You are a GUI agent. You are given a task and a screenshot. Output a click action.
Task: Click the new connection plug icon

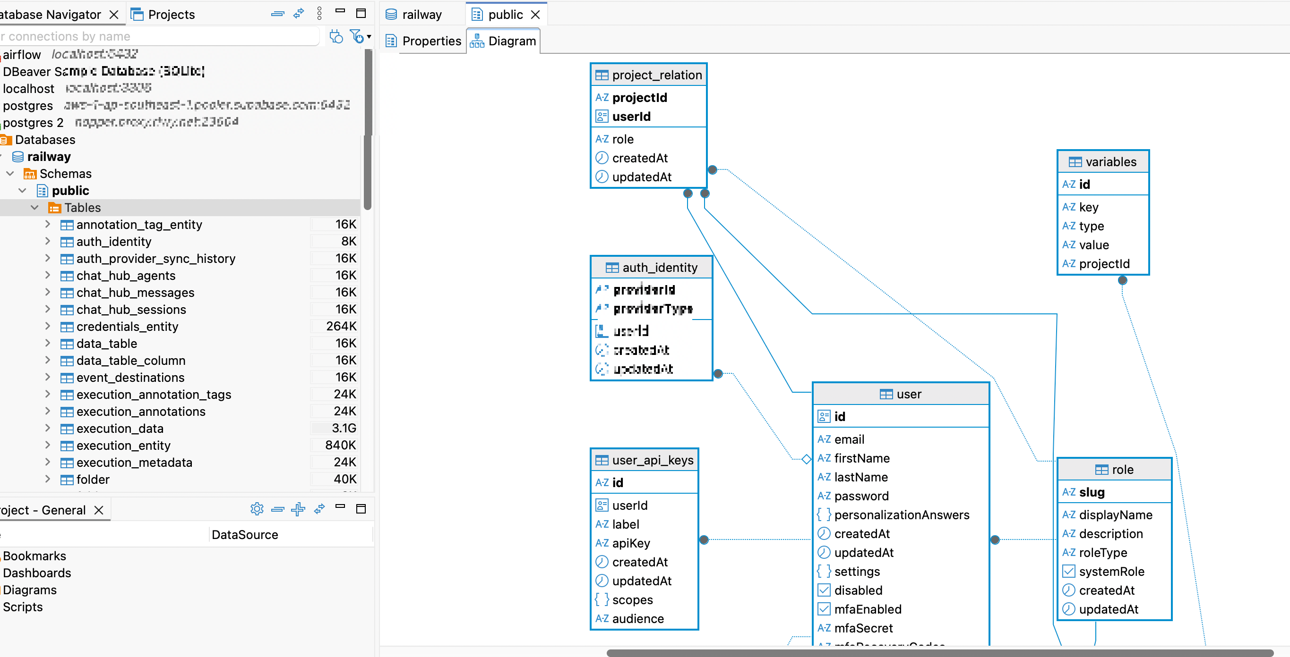click(x=336, y=36)
